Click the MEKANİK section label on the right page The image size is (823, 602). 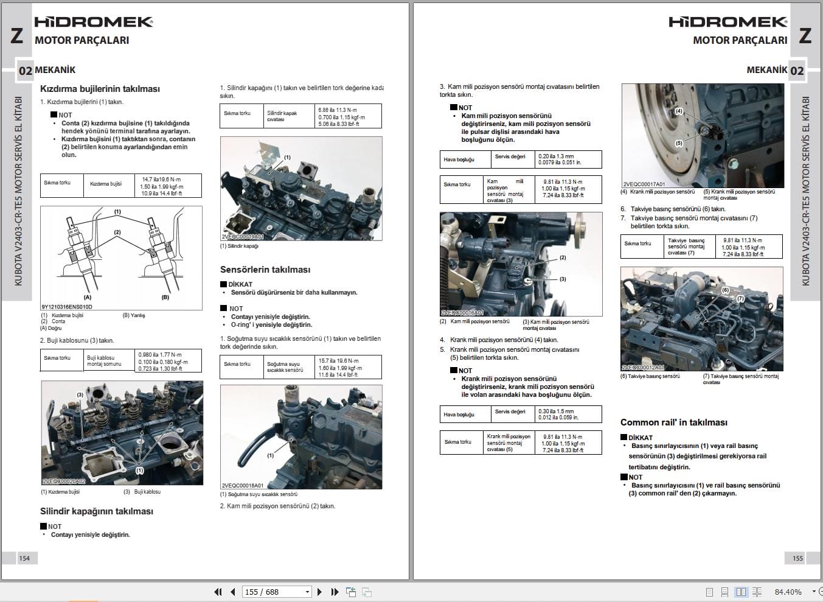(x=767, y=70)
